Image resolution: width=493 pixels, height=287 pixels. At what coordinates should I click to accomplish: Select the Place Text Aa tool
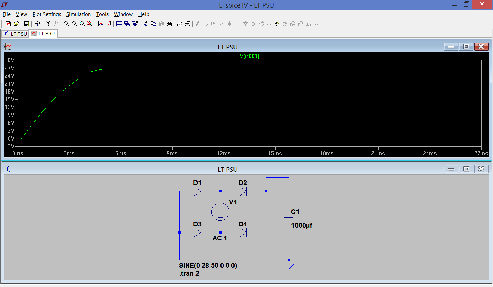(308, 24)
